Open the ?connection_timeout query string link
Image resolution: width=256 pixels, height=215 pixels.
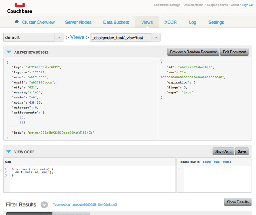pyautogui.click(x=85, y=204)
